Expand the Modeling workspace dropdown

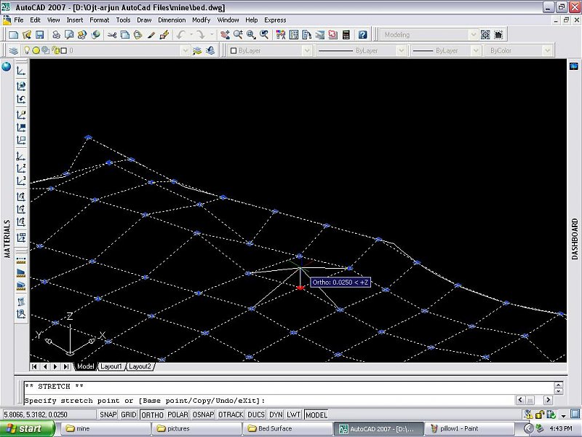[474, 34]
